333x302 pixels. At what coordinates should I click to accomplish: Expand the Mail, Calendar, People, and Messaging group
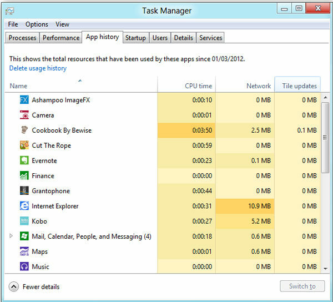pos(11,236)
